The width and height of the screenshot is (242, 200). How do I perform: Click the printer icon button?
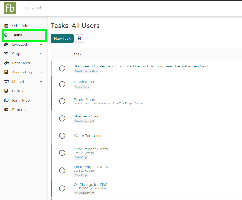click(80, 39)
